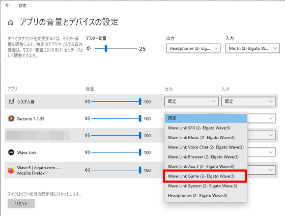Viewport: 285px width, 216px height.
Task: Open the master 出力 Headphones dropdown
Action: point(193,48)
